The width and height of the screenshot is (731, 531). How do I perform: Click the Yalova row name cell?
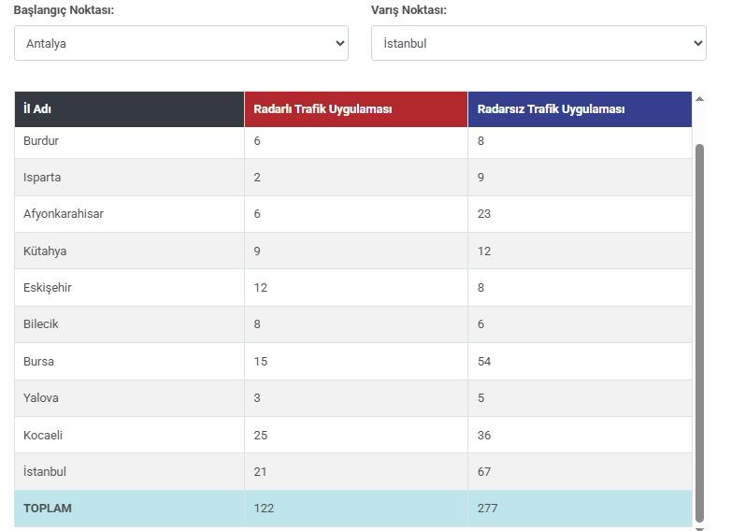[129, 397]
